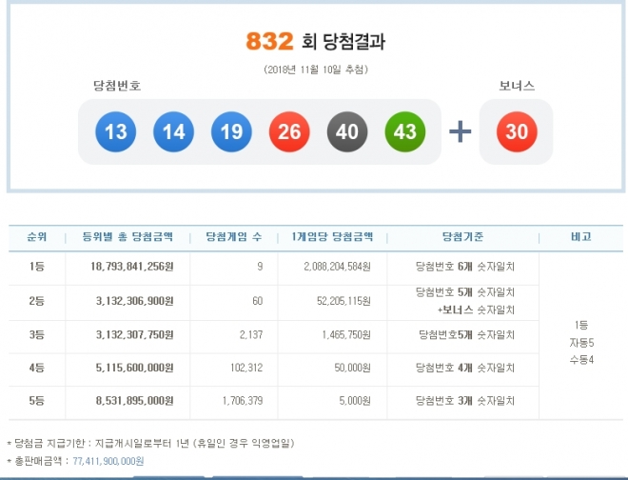
Task: Click the 832 회 당첨결과 title
Action: (316, 42)
